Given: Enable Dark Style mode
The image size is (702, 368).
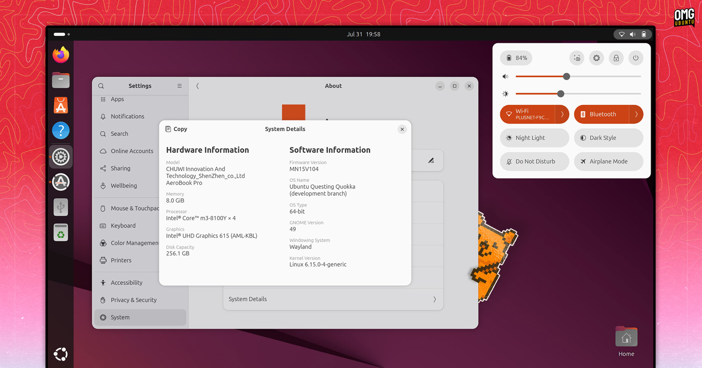Looking at the screenshot, I should pos(608,138).
